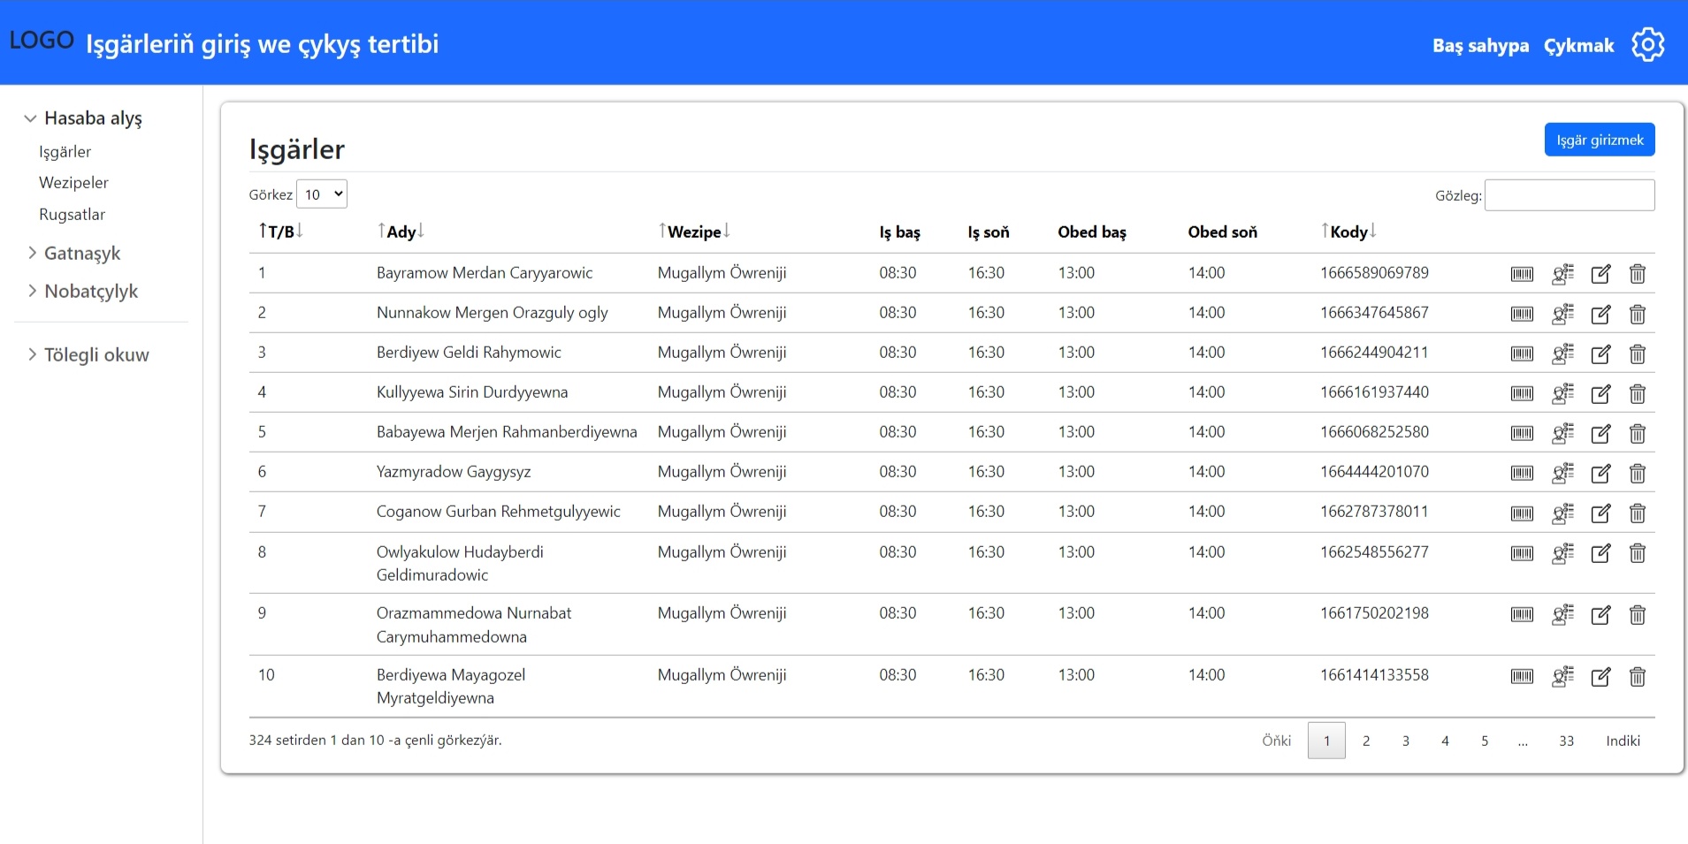Click barcode icon for Bayramow Merdan Caryyarowic
1688x844 pixels.
[1522, 274]
